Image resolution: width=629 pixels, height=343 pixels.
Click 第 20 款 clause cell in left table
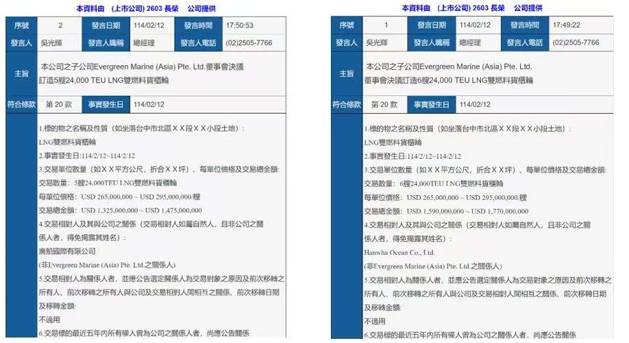click(58, 105)
